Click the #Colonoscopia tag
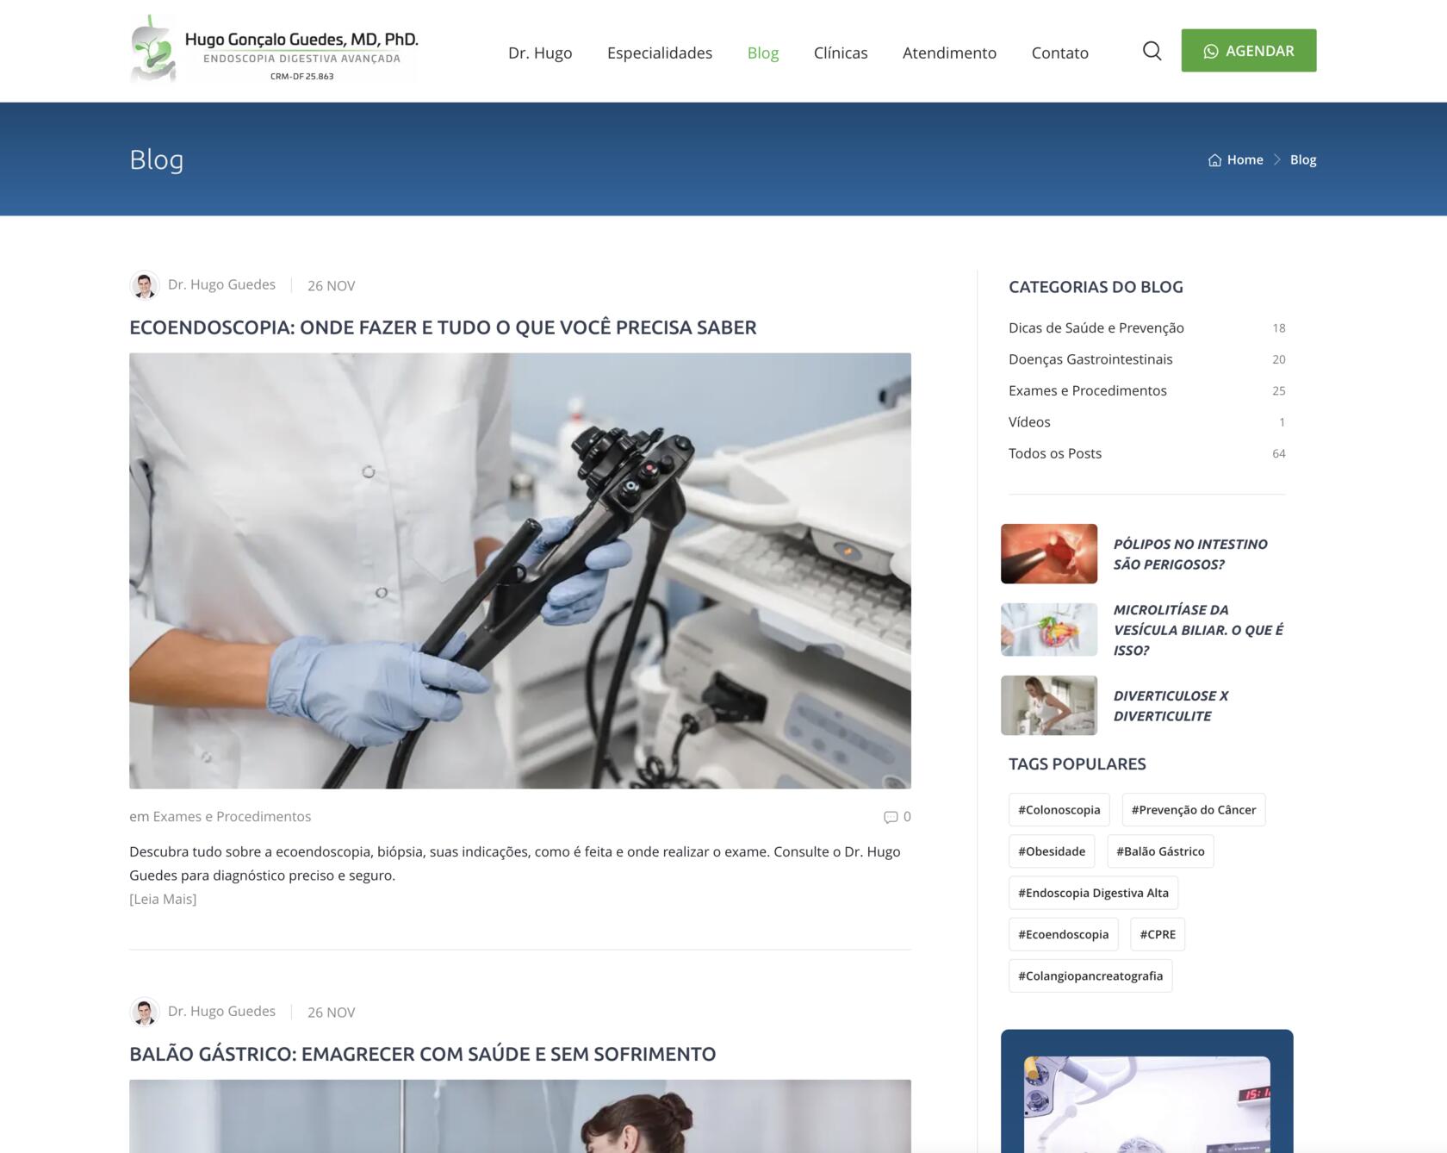Screen dimensions: 1447x1153 pos(1059,810)
